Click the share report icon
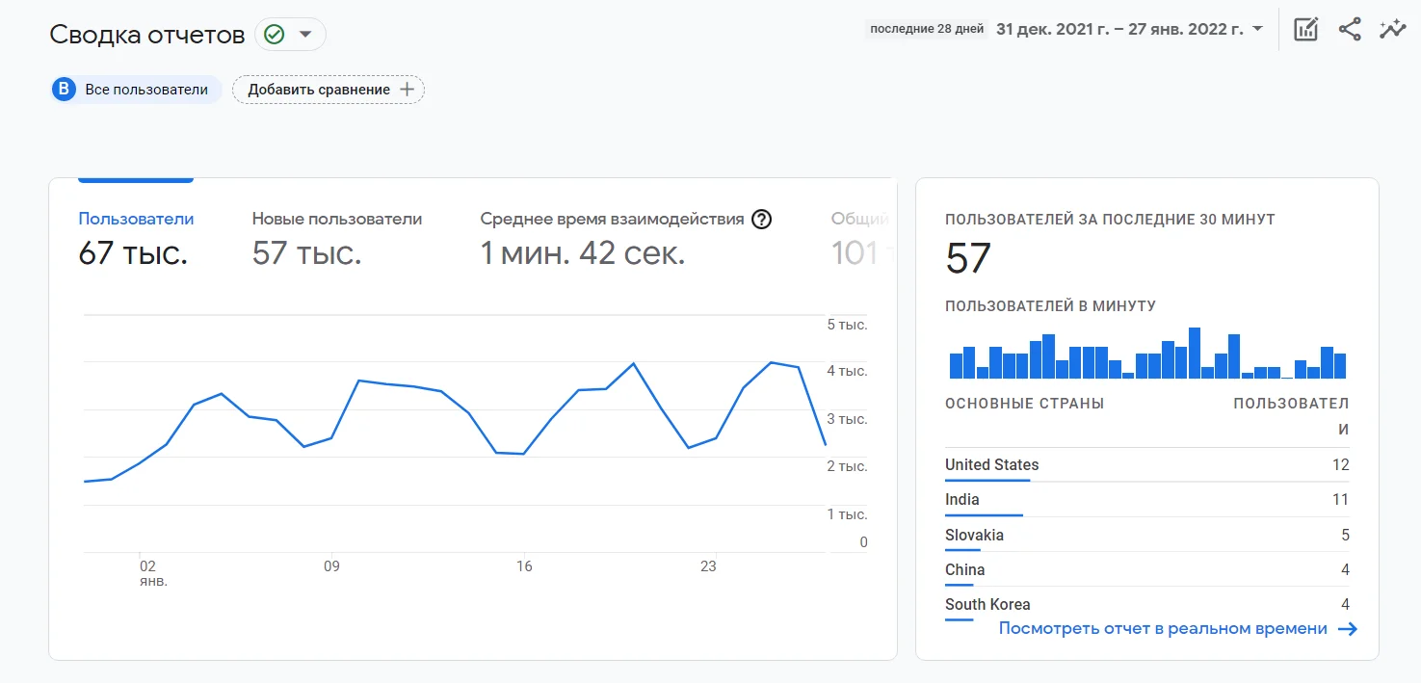The height and width of the screenshot is (683, 1421). coord(1350,29)
